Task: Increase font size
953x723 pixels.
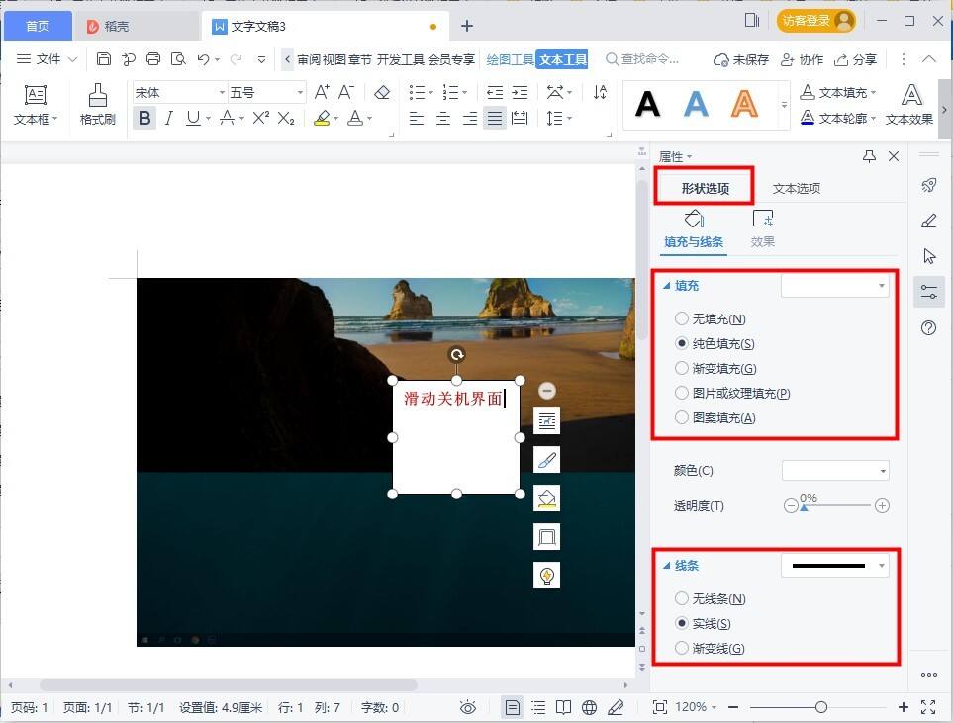Action: (x=322, y=92)
